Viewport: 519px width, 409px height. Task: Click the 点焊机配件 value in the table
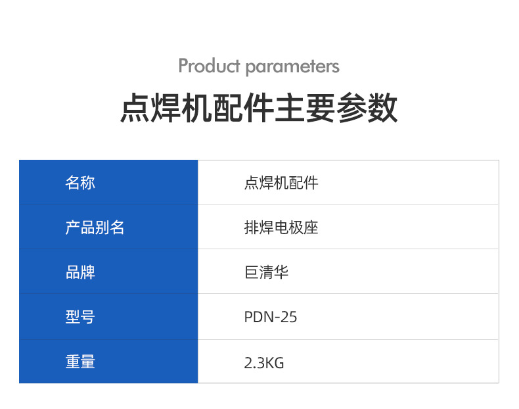(281, 183)
